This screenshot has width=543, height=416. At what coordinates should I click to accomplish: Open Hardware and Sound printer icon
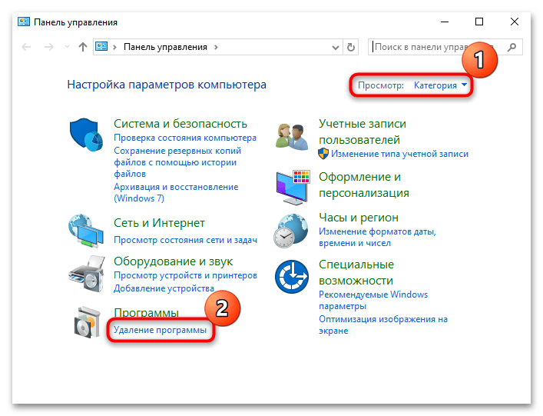87,274
